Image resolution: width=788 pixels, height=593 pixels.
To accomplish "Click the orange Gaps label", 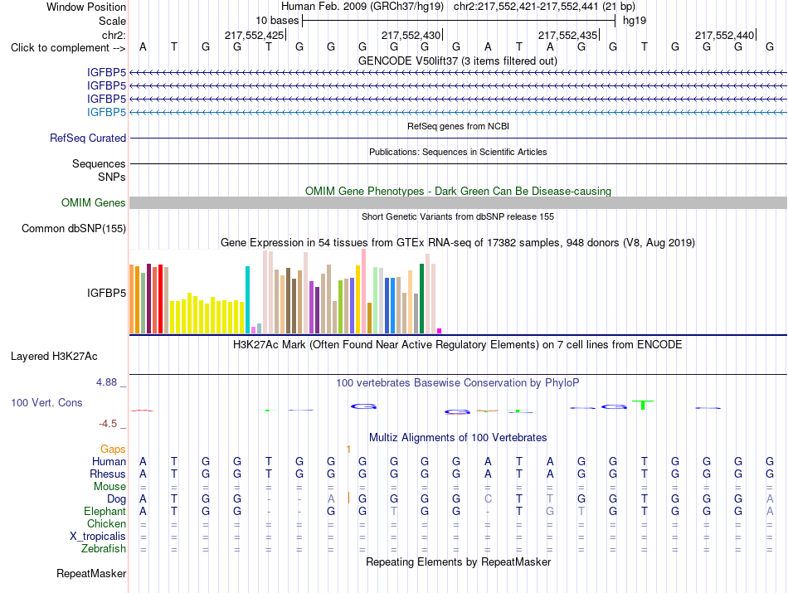I will coord(113,449).
